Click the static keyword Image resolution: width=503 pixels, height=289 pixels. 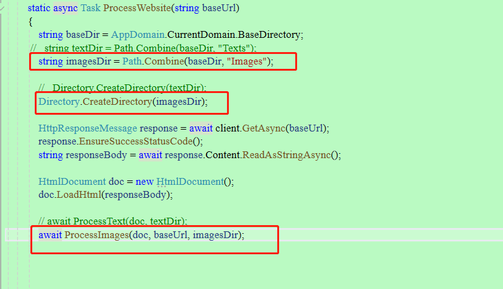(39, 7)
